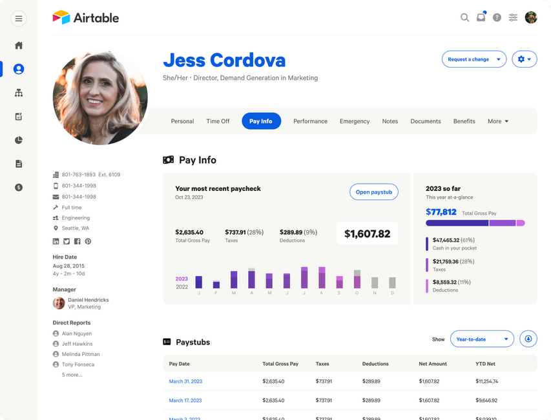Open the March 31, 2023 paystub link
The height and width of the screenshot is (420, 551).
click(x=185, y=381)
